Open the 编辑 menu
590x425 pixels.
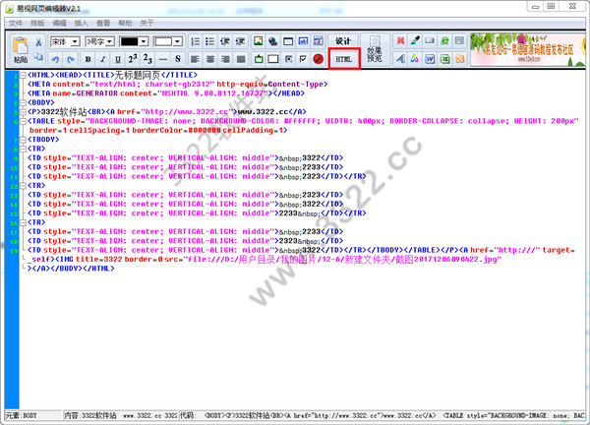tap(59, 24)
